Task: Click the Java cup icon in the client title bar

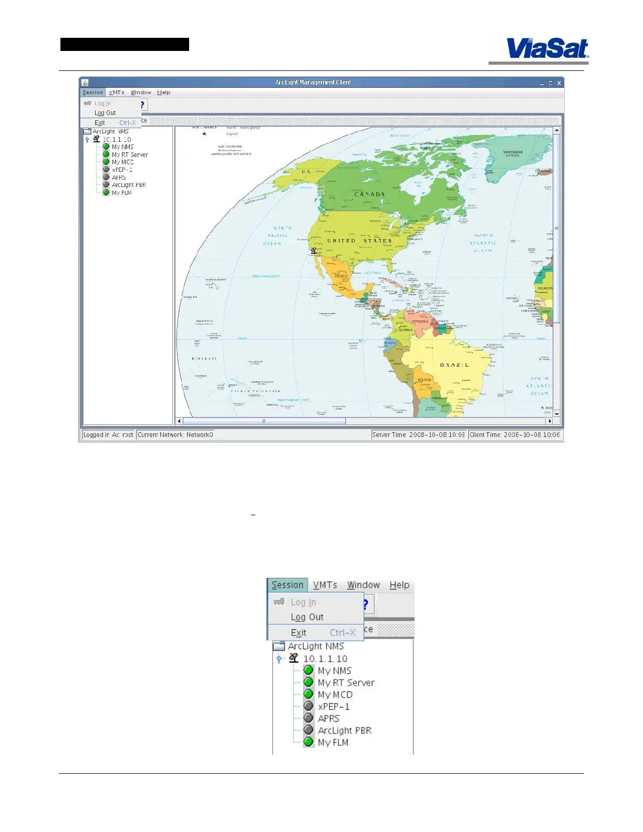Action: pos(85,82)
